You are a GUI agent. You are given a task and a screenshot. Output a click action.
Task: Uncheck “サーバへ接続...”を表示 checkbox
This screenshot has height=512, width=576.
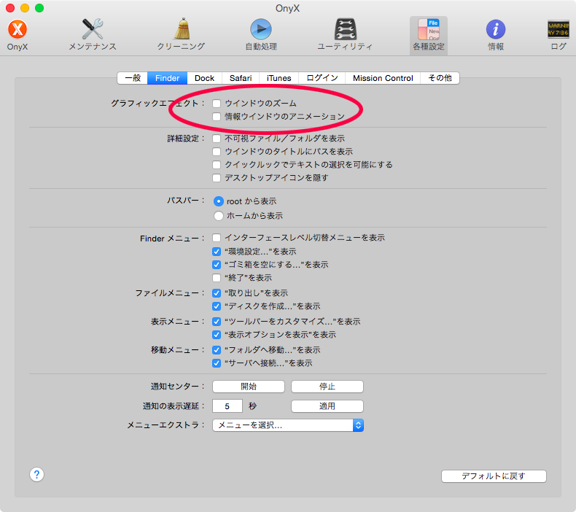click(x=217, y=363)
